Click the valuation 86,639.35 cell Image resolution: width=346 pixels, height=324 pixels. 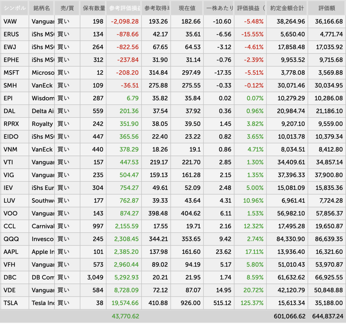click(327, 239)
